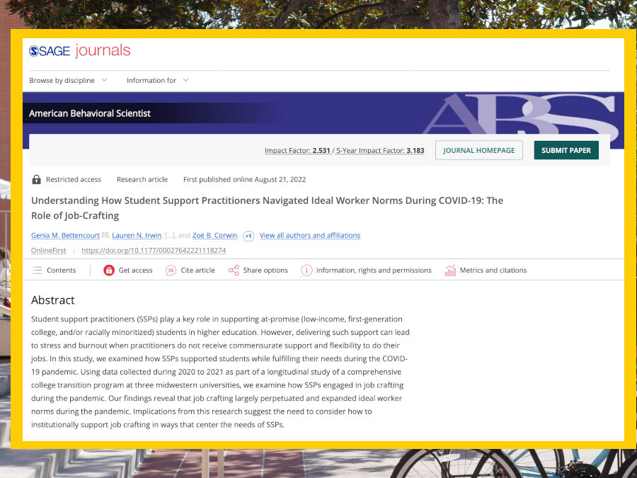Screen dimensions: 637x478
Task: Click the Share options icon
Action: pos(234,271)
